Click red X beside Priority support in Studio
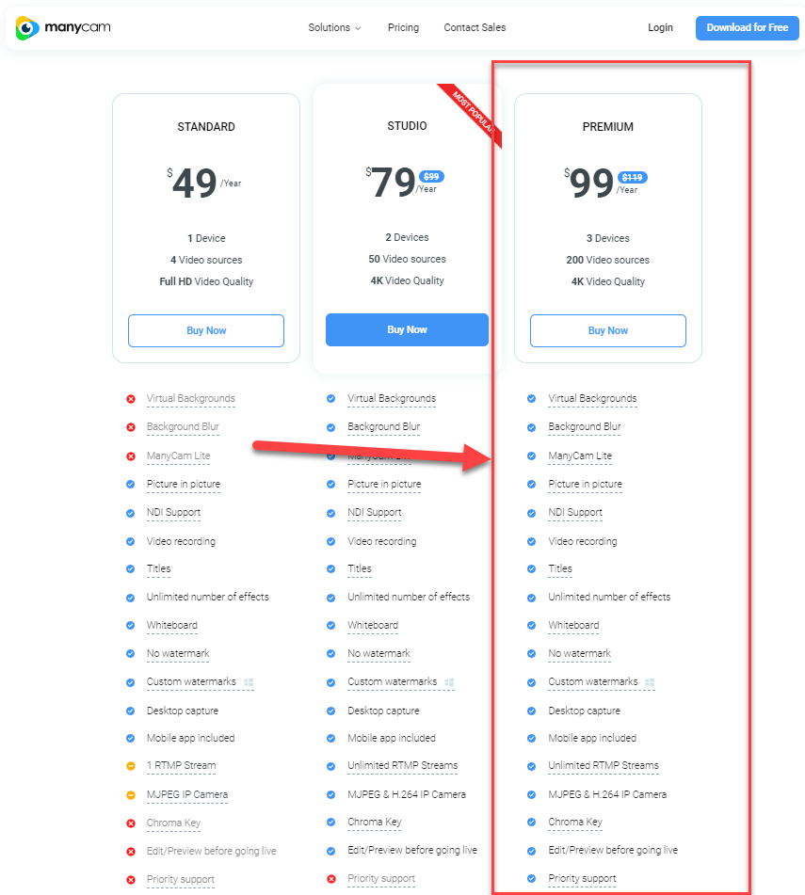Screen dimensions: 805x895 tap(331, 879)
